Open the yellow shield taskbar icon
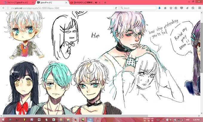This screenshot has width=203, height=122. coord(24,120)
